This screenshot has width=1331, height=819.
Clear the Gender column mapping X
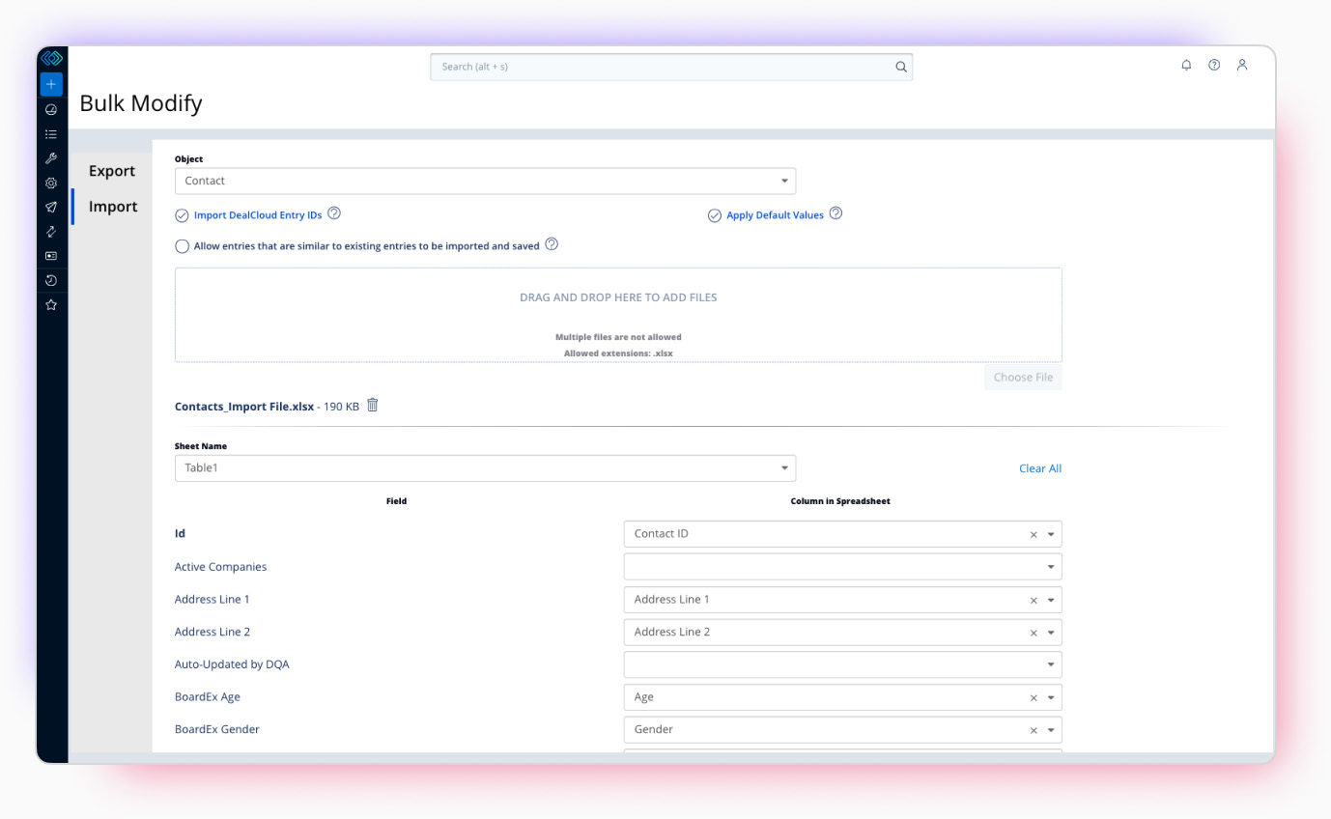tap(1034, 730)
